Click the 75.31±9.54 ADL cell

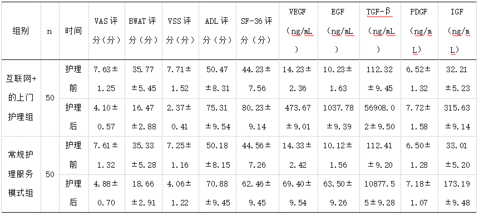(217, 117)
